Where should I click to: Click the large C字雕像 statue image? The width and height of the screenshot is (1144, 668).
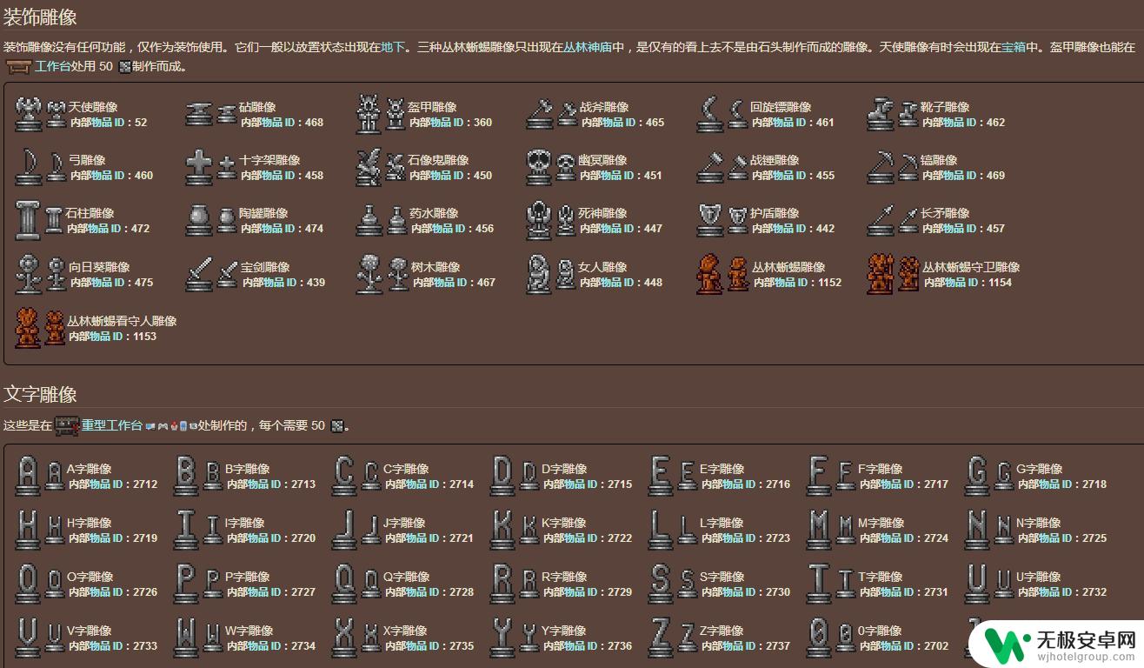[x=344, y=476]
